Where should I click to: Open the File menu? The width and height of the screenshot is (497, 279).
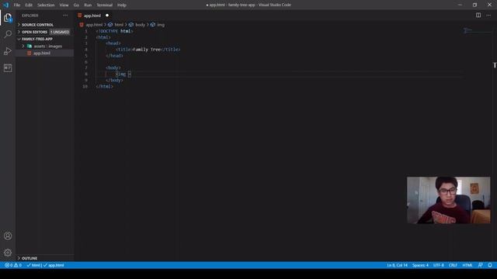17,5
